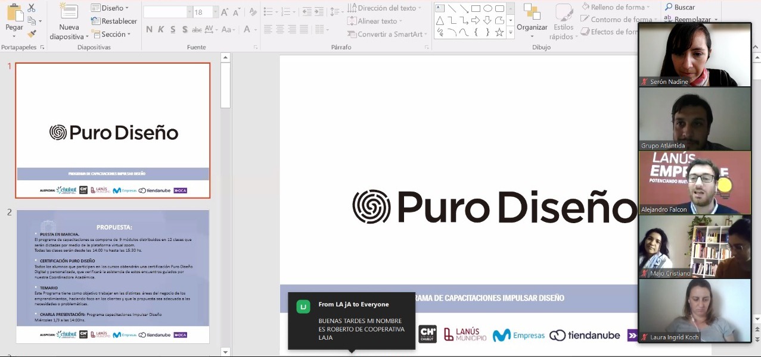Toggle bold (N) formatting
The image size is (761, 357).
click(149, 29)
